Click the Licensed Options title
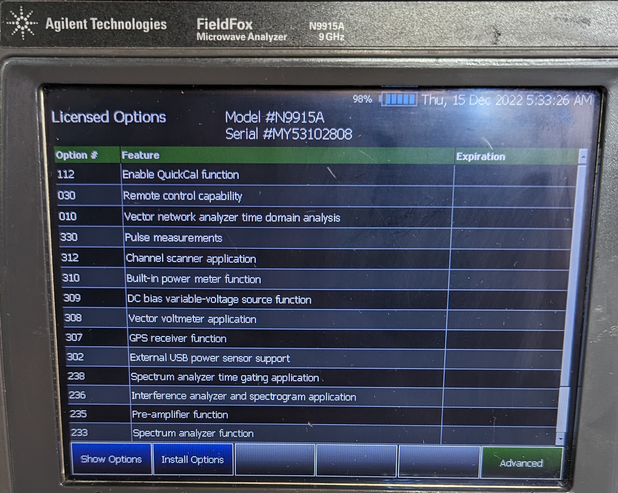 [x=109, y=117]
